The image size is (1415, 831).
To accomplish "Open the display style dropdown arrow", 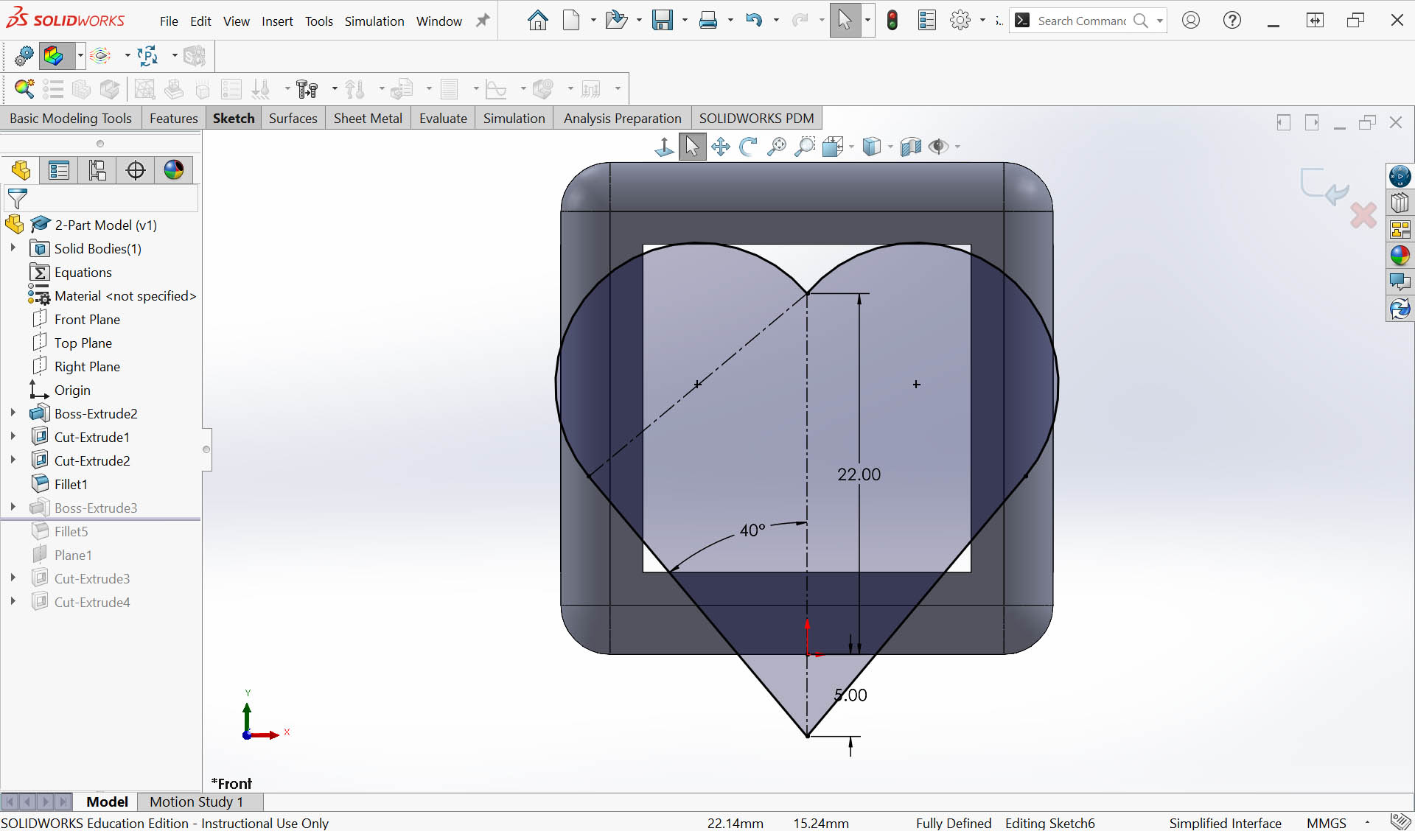I will tap(890, 147).
